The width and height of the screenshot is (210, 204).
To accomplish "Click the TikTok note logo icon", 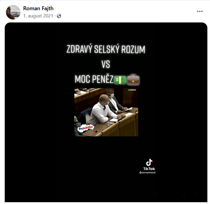I will 149,162.
